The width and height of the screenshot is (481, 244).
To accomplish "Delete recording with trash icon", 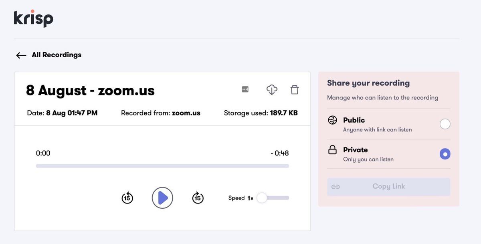I will point(295,90).
